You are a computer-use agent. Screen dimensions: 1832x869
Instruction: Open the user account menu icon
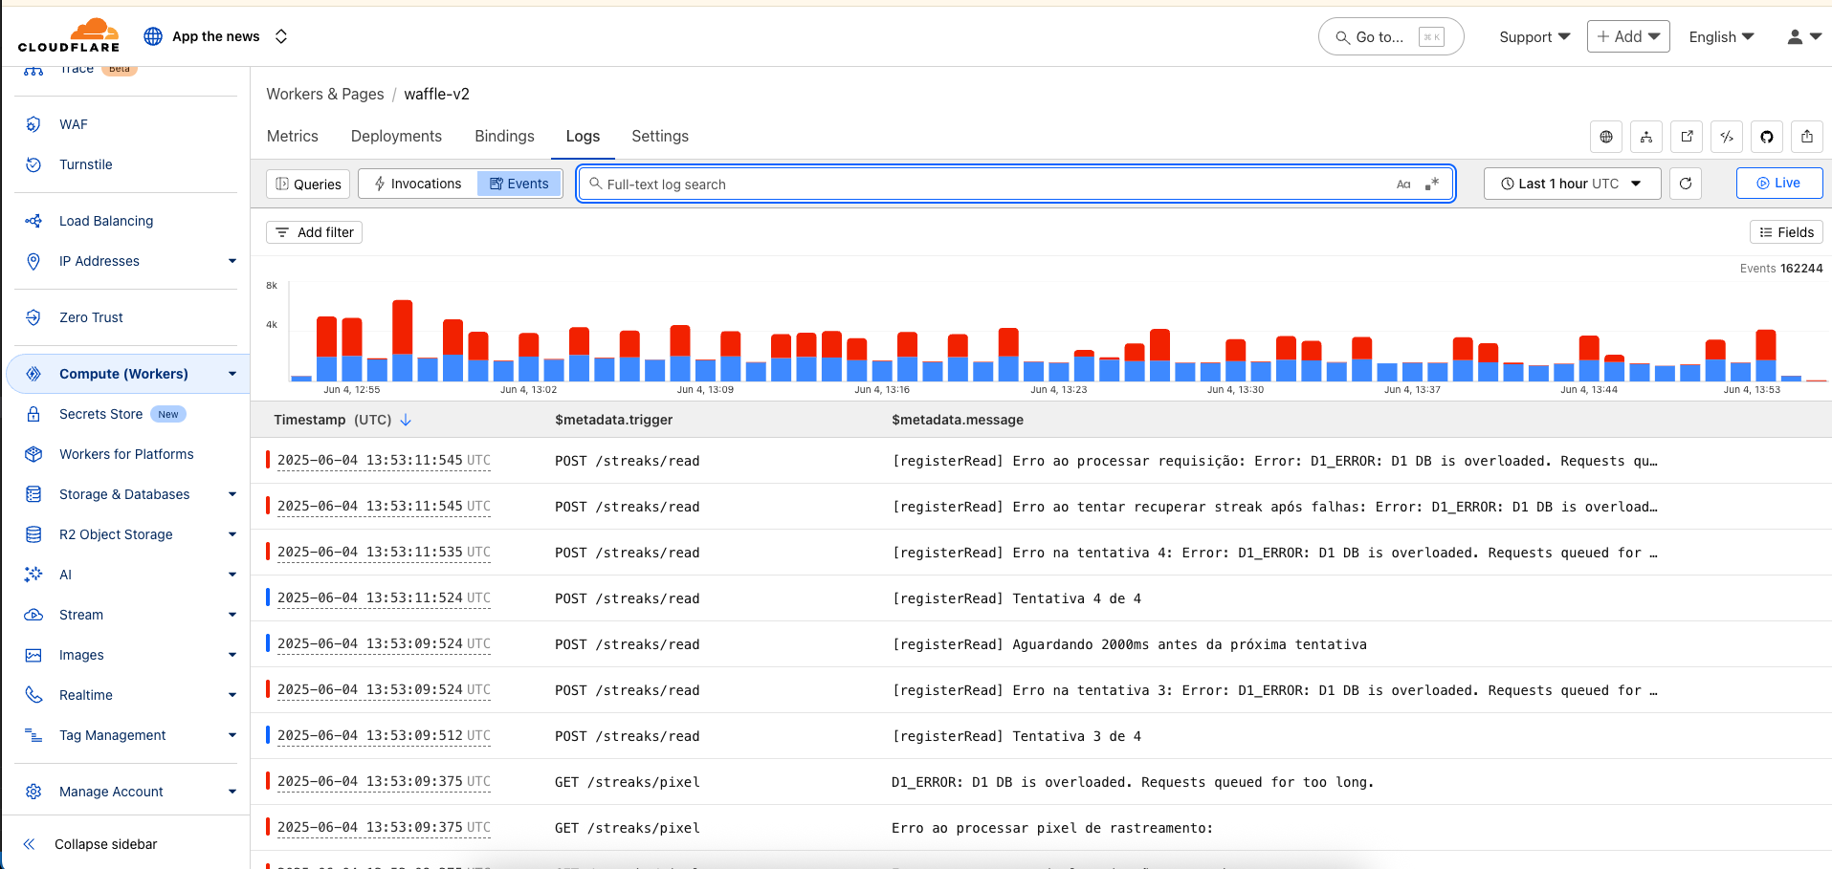coord(1804,36)
